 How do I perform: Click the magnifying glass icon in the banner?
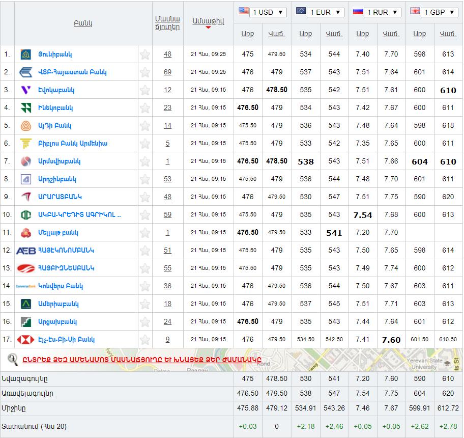coord(13,359)
